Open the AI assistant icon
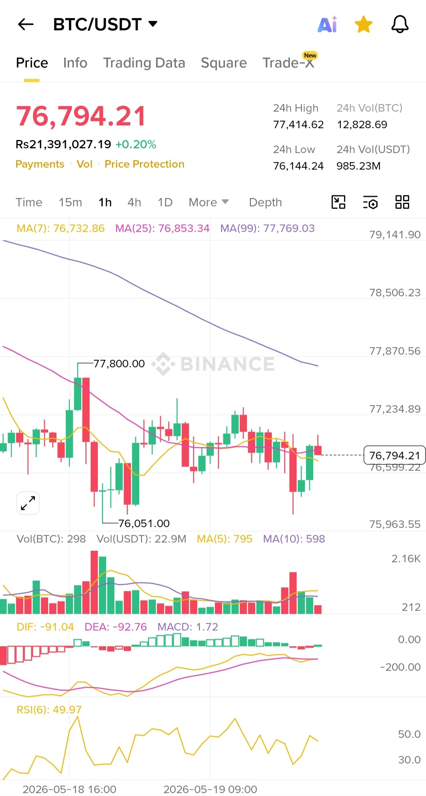The width and height of the screenshot is (426, 796). click(327, 24)
